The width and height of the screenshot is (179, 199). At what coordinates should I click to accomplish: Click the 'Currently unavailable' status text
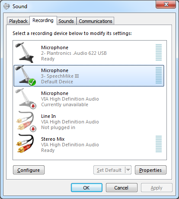64,104
